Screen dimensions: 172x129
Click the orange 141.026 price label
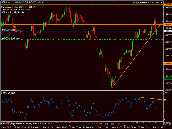pos(168,64)
